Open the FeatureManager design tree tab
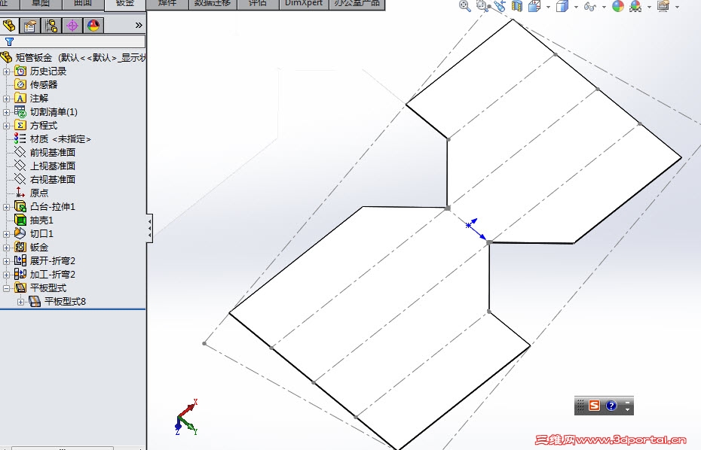 point(8,26)
